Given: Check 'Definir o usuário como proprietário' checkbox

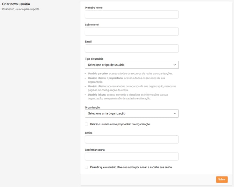Looking at the screenshot, I should [x=87, y=124].
